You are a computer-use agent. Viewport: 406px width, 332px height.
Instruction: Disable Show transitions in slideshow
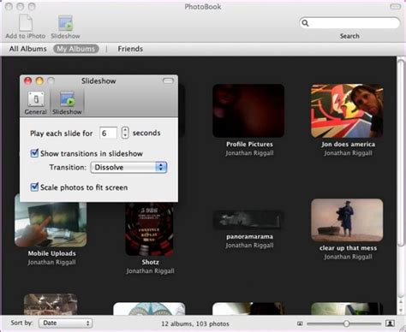click(x=34, y=153)
